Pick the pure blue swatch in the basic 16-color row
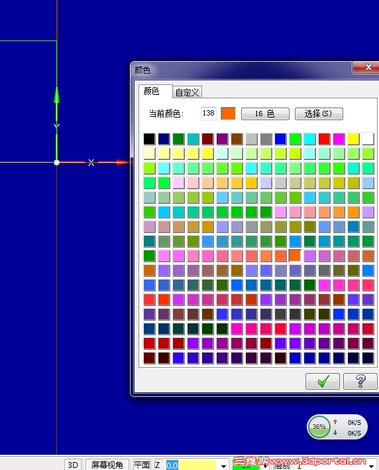This screenshot has height=470, width=379. pos(280,139)
